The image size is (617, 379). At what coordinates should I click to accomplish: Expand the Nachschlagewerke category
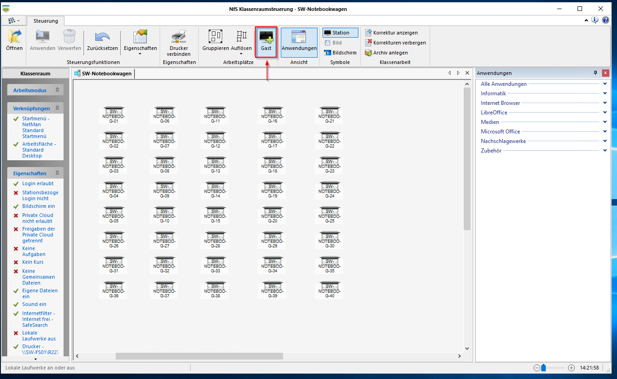(x=605, y=141)
